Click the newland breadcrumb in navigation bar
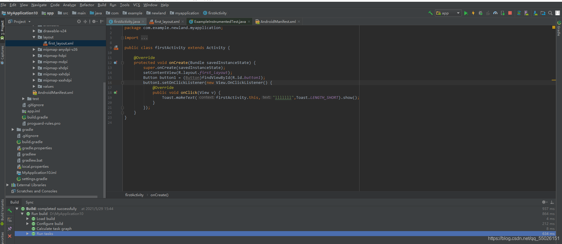The width and height of the screenshot is (562, 244). [156, 13]
